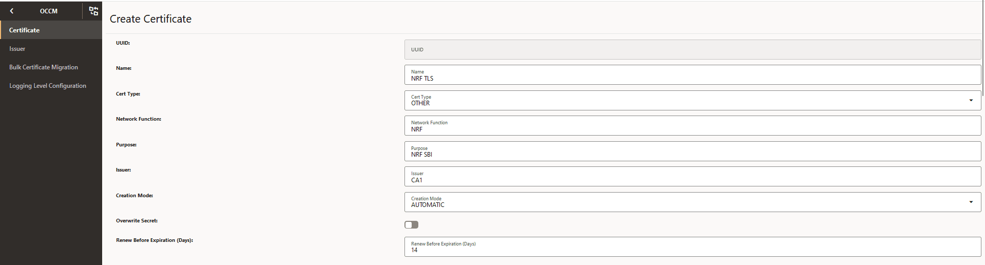The height and width of the screenshot is (265, 985).
Task: Open Logging Level Configuration page
Action: pos(51,86)
